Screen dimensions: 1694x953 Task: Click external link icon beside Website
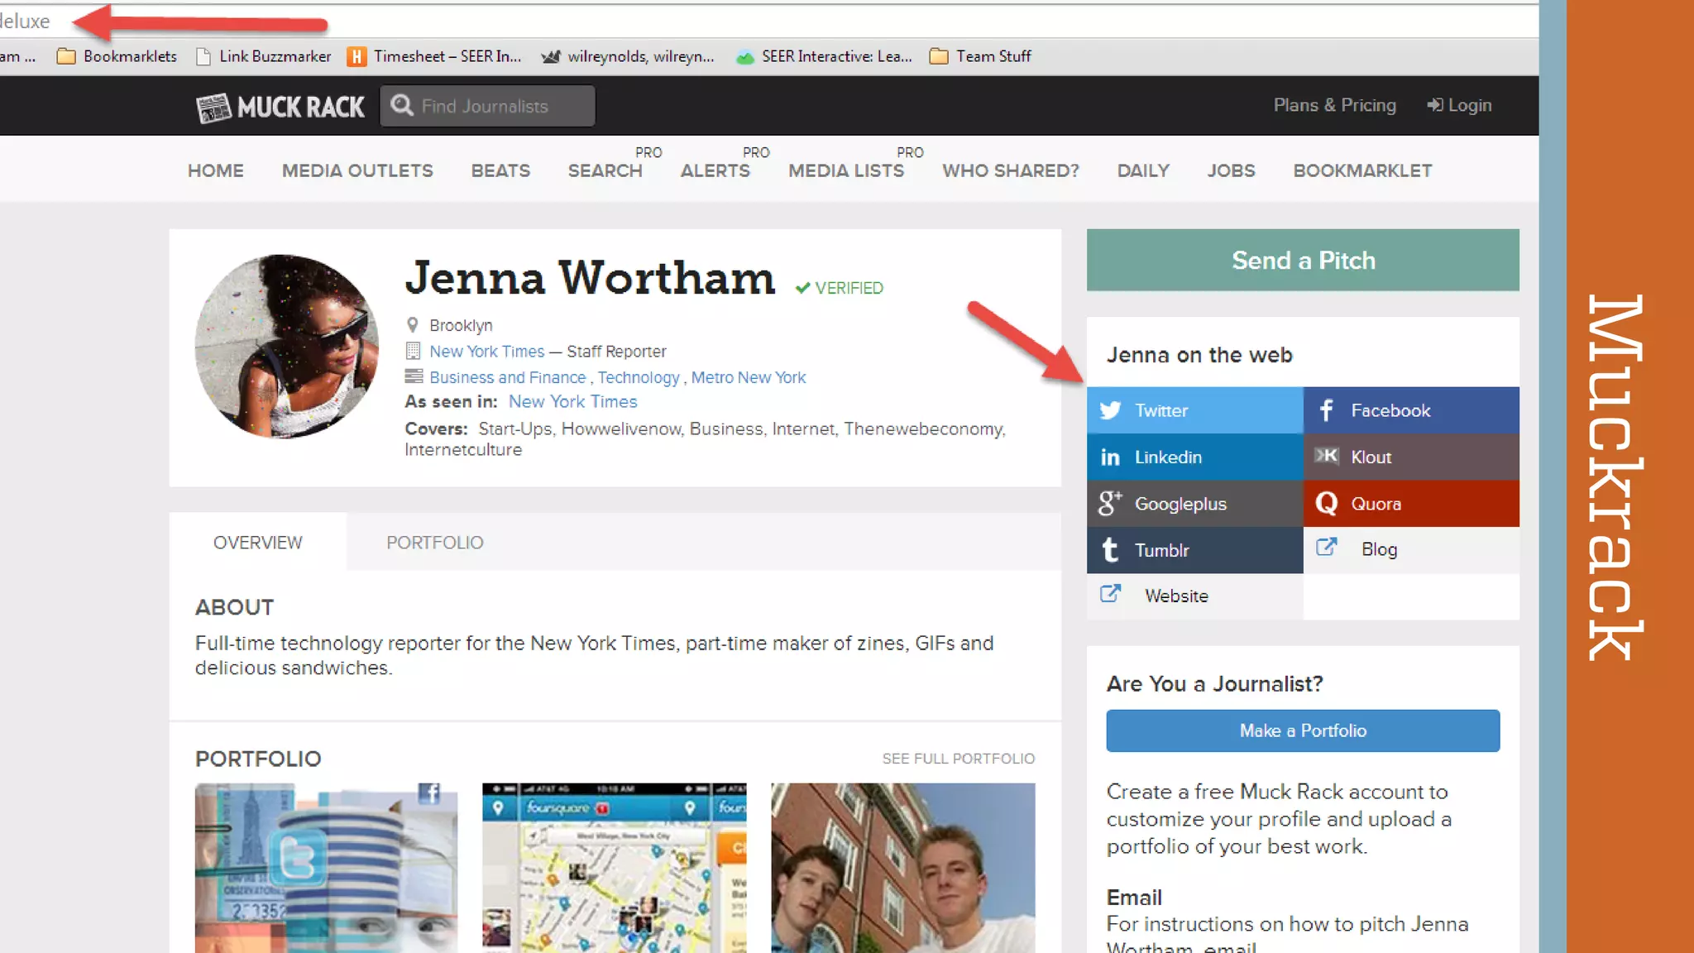tap(1110, 594)
